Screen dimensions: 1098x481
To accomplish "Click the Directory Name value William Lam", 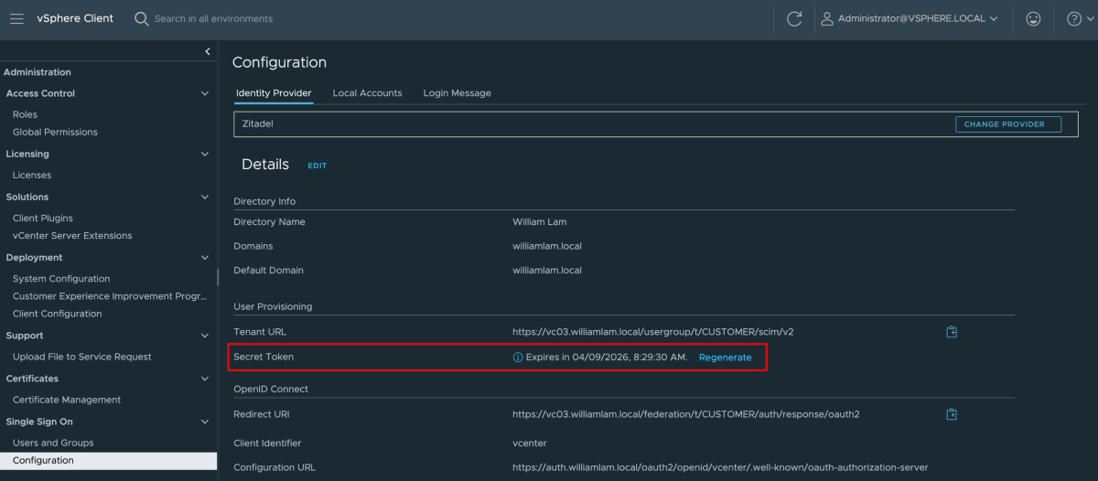I will [542, 222].
